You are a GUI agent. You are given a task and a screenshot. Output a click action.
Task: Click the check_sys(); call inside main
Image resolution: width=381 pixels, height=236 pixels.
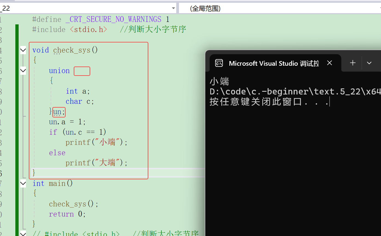click(x=73, y=204)
